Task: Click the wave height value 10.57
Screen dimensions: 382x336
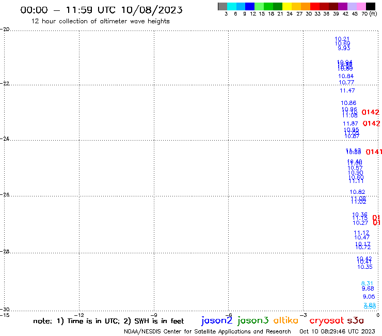Action: coord(355,168)
